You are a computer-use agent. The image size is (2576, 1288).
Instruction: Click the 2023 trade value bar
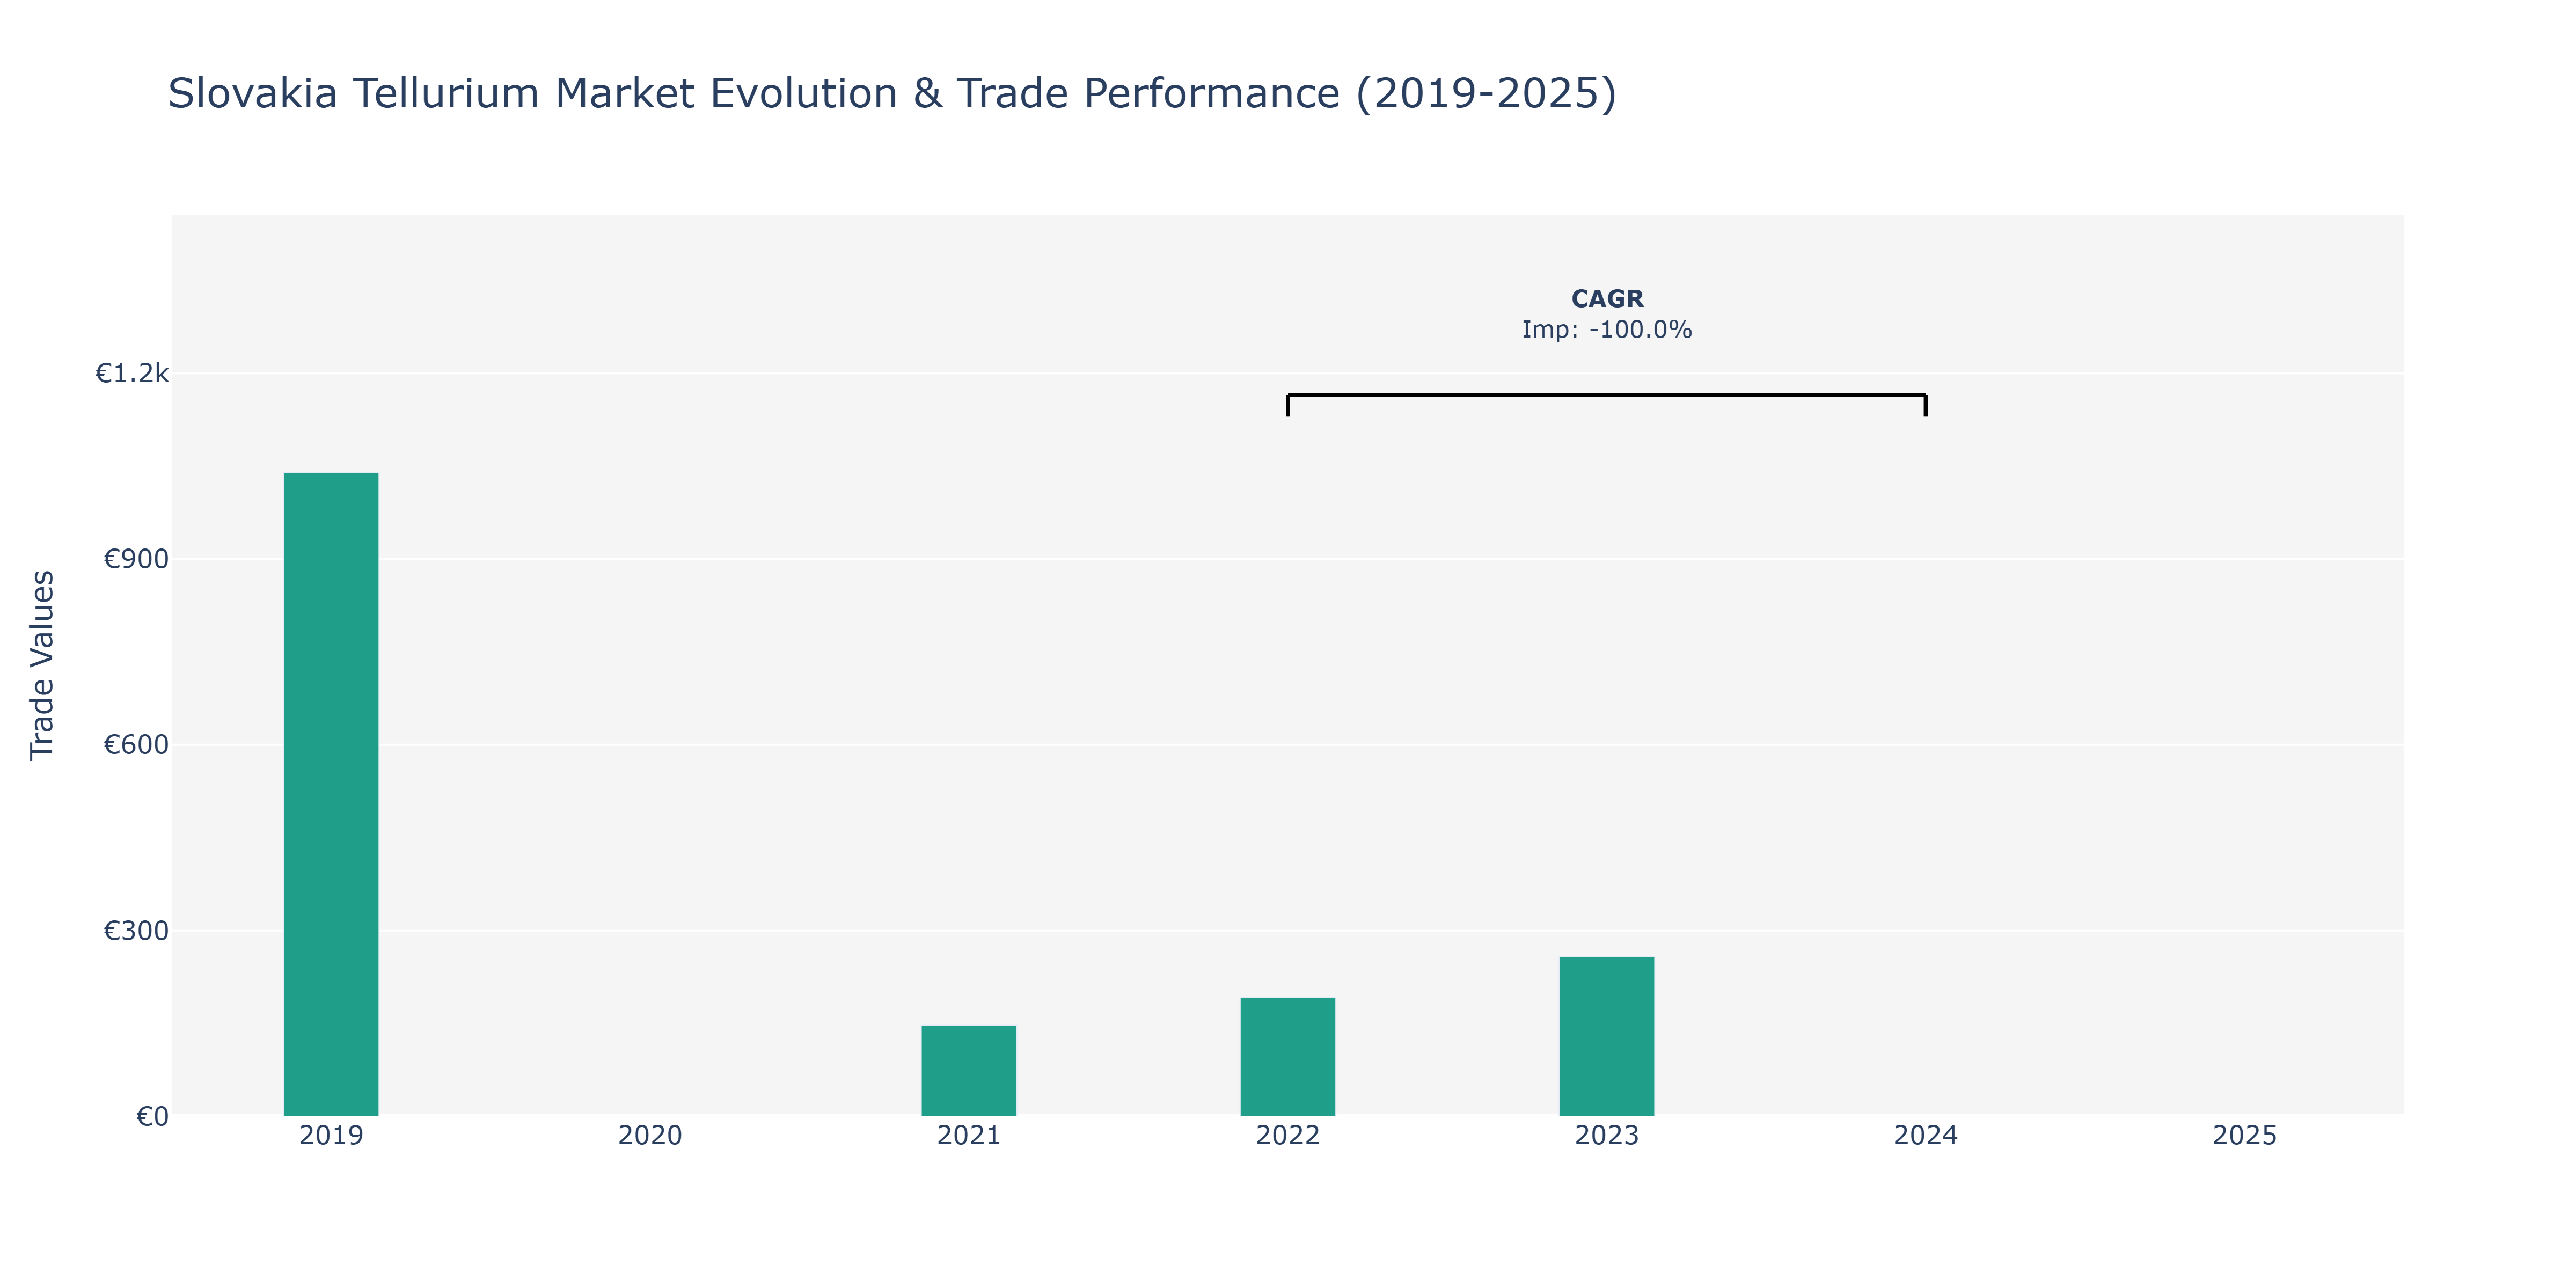coord(1607,1036)
